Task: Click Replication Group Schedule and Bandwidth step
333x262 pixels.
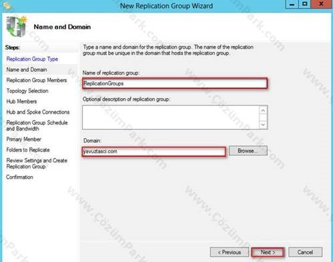Action: (x=37, y=125)
